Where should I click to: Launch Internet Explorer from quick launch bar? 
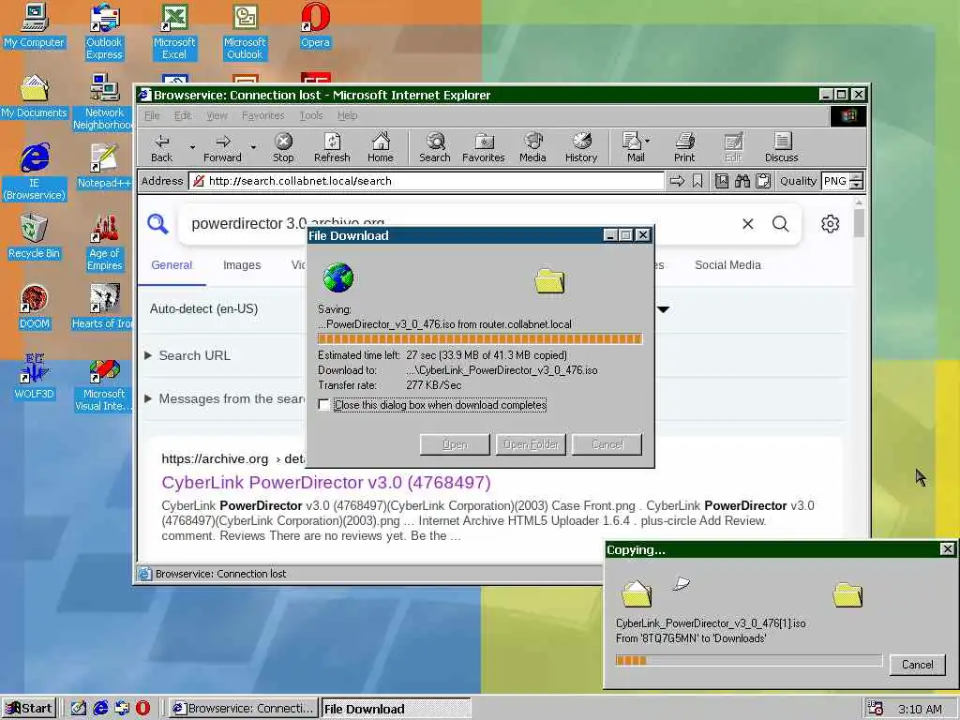pos(100,709)
